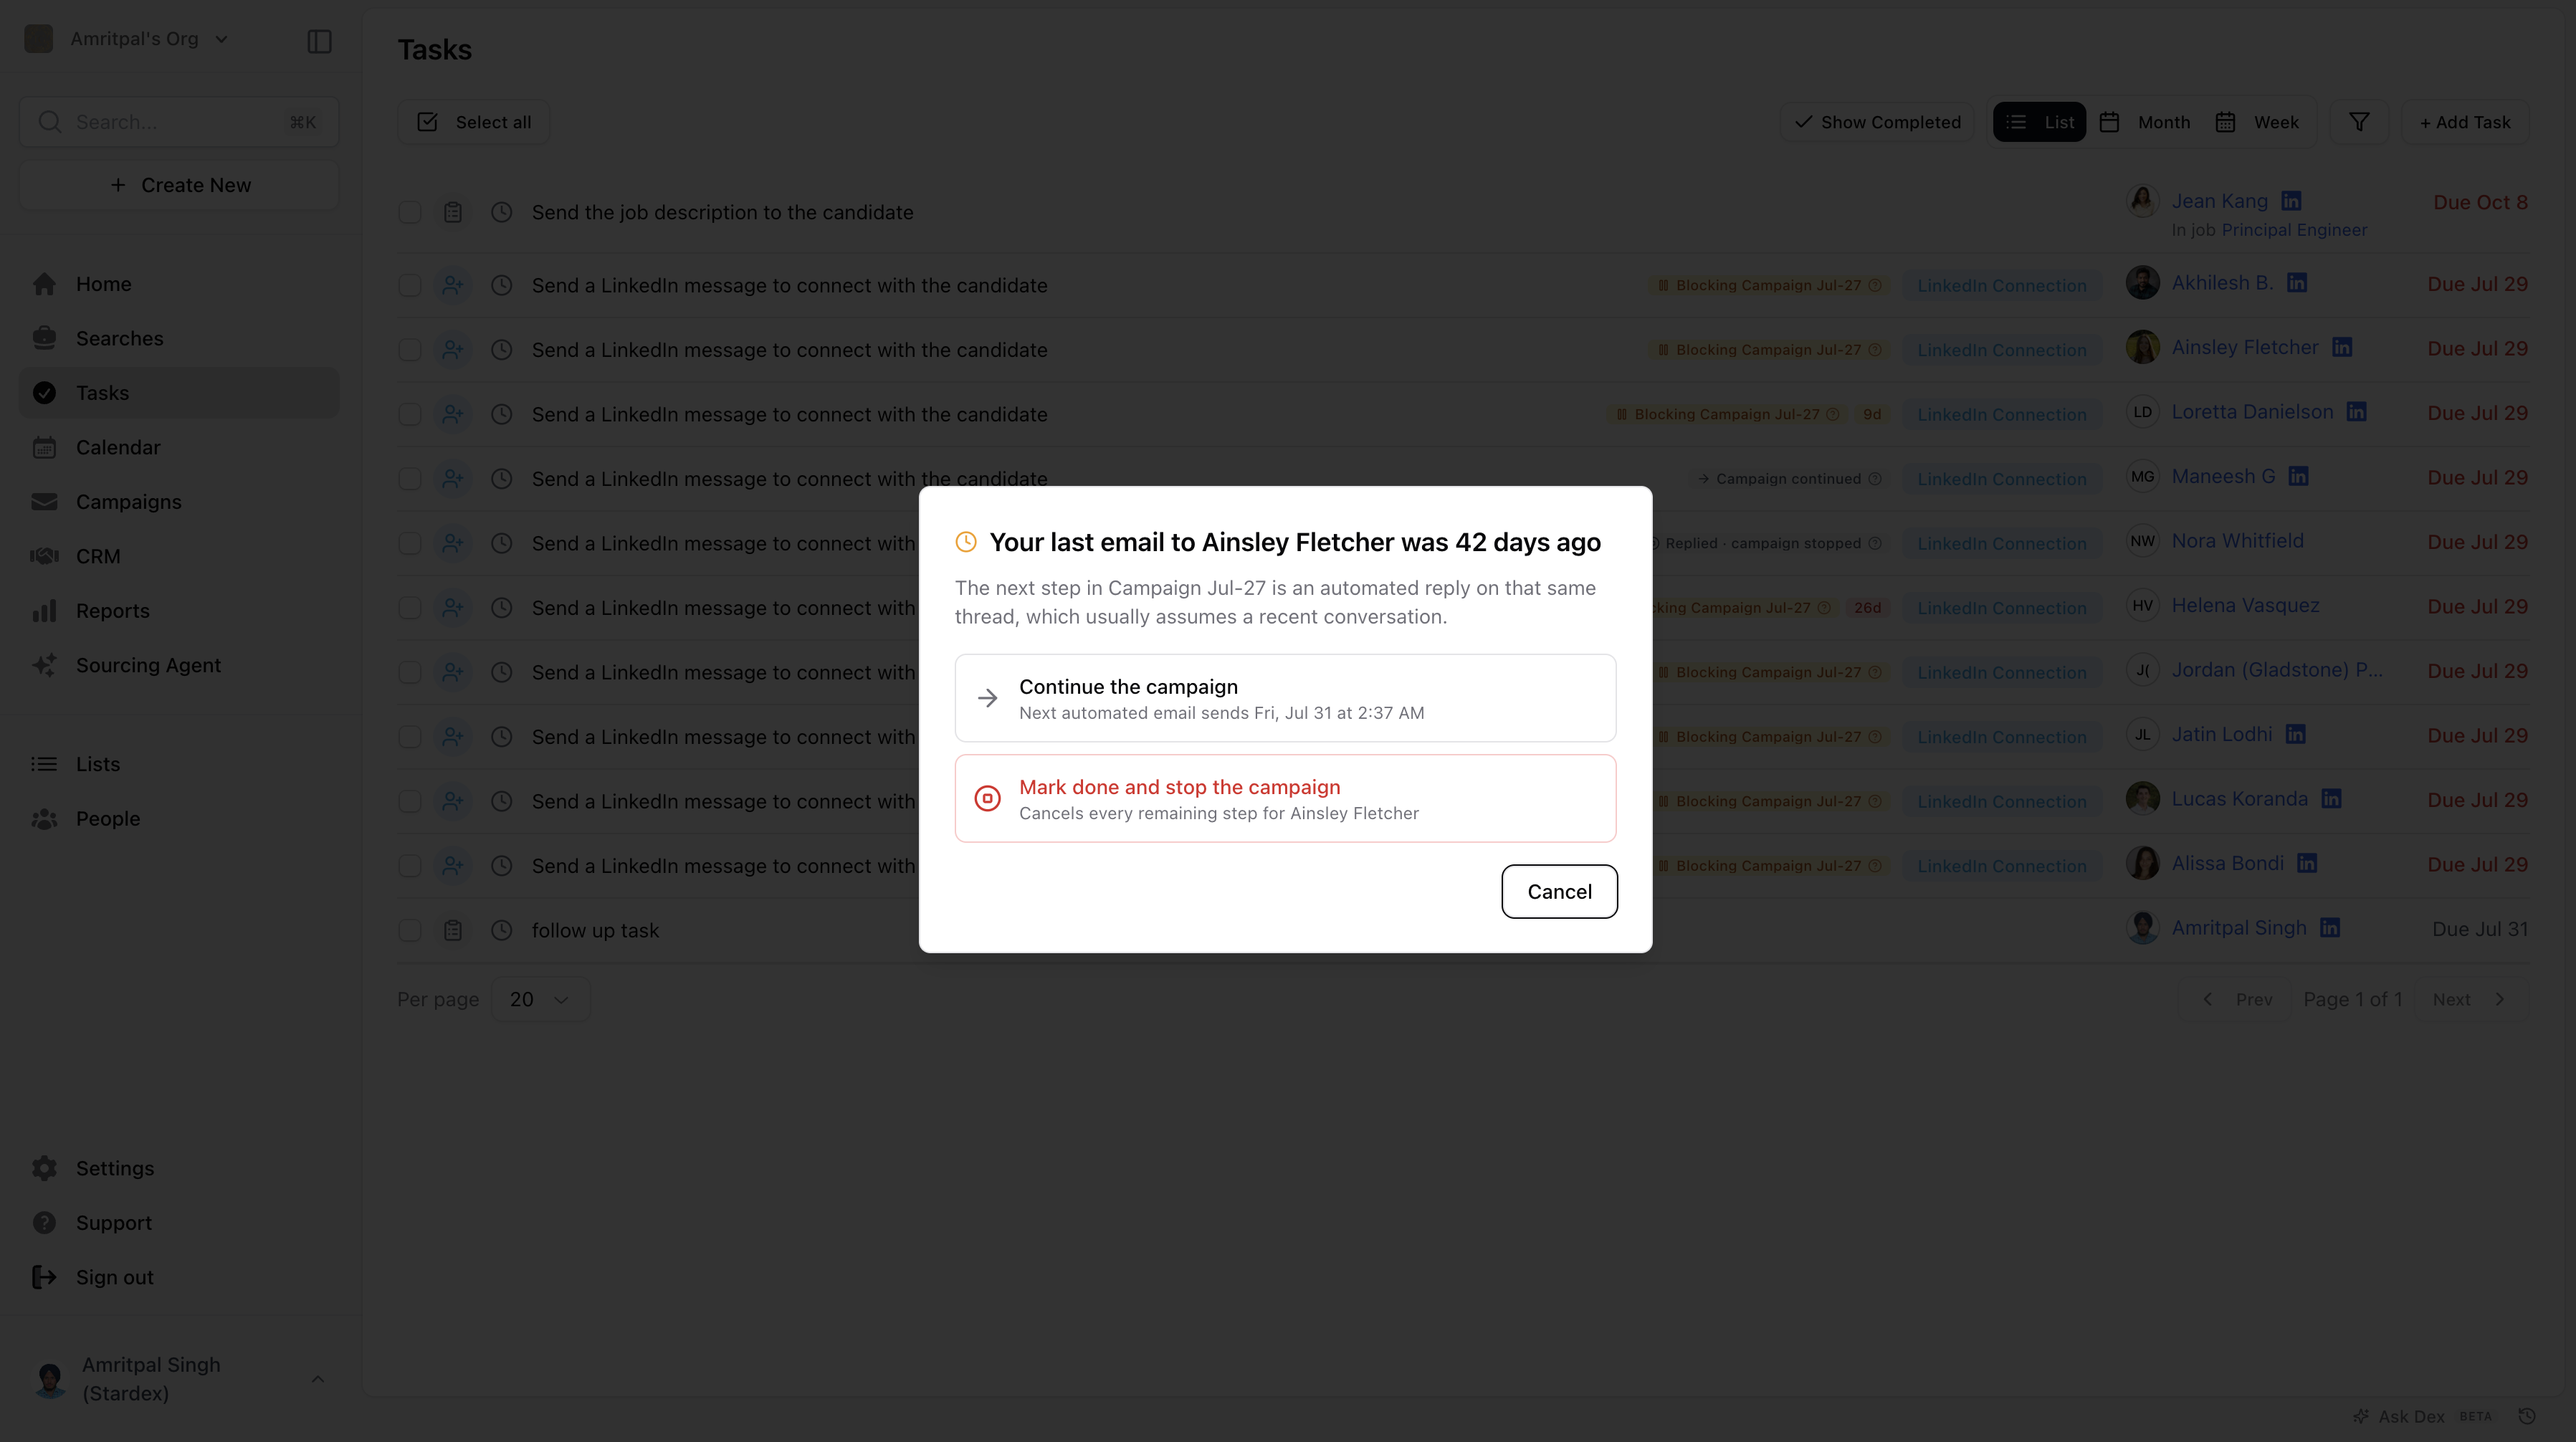Viewport: 2576px width, 1442px height.
Task: Click the Campaigns envelope icon
Action: [44, 502]
